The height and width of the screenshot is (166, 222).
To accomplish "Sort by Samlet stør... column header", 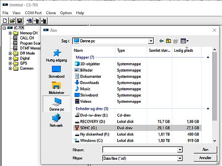I will (159, 50).
